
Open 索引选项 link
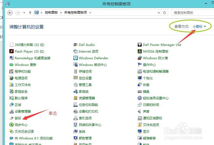point(85,118)
